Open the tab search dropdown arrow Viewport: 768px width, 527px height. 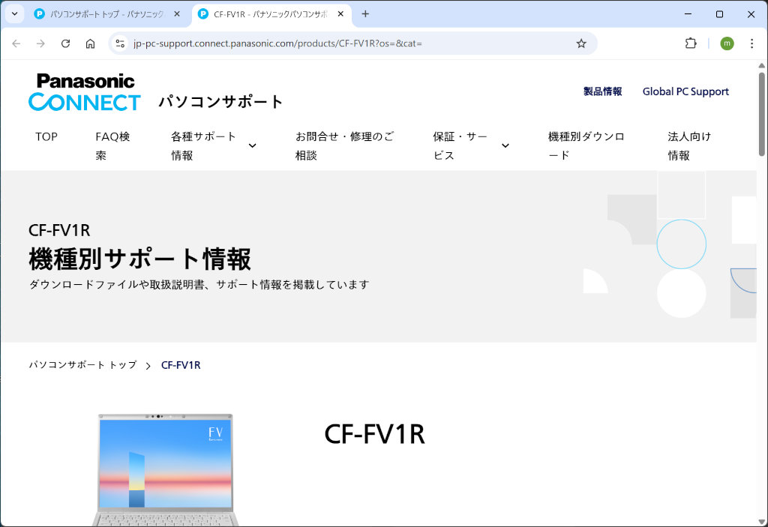pyautogui.click(x=15, y=13)
